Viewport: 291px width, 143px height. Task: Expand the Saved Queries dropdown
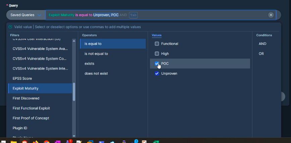tap(26, 15)
